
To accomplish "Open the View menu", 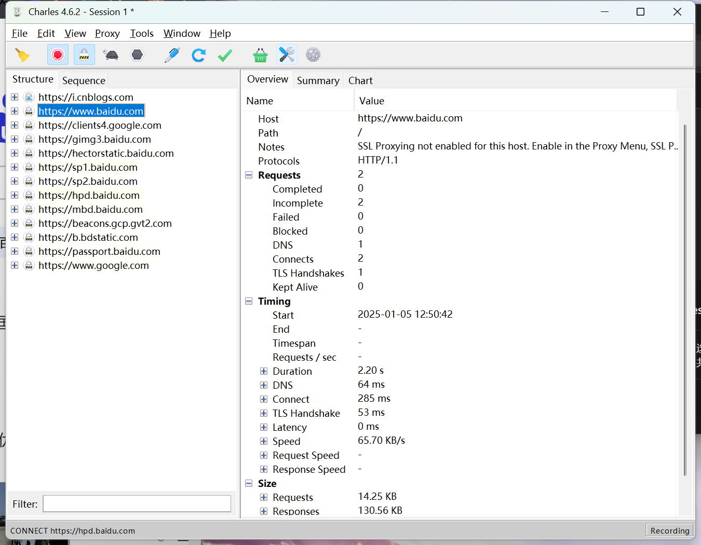I will 75,33.
